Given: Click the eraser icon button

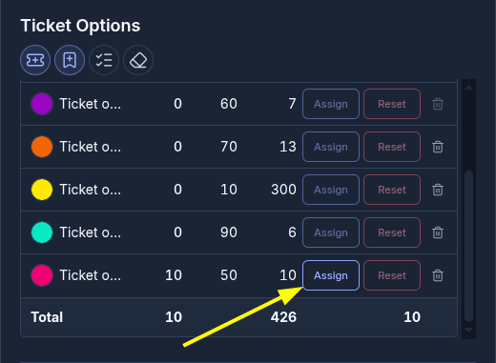Looking at the screenshot, I should point(138,60).
